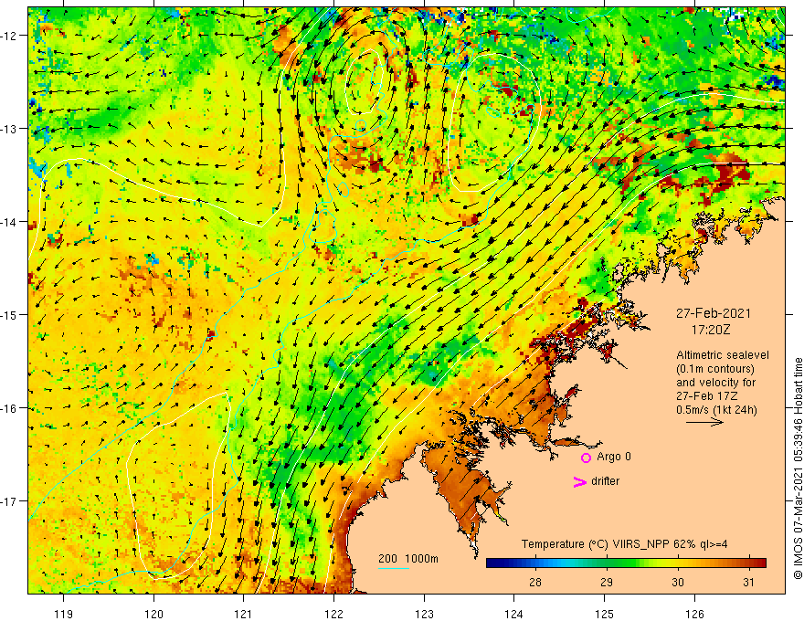Image resolution: width=804 pixels, height=621 pixels.
Task: Click the latitude -15 axis label
Action: 9,314
